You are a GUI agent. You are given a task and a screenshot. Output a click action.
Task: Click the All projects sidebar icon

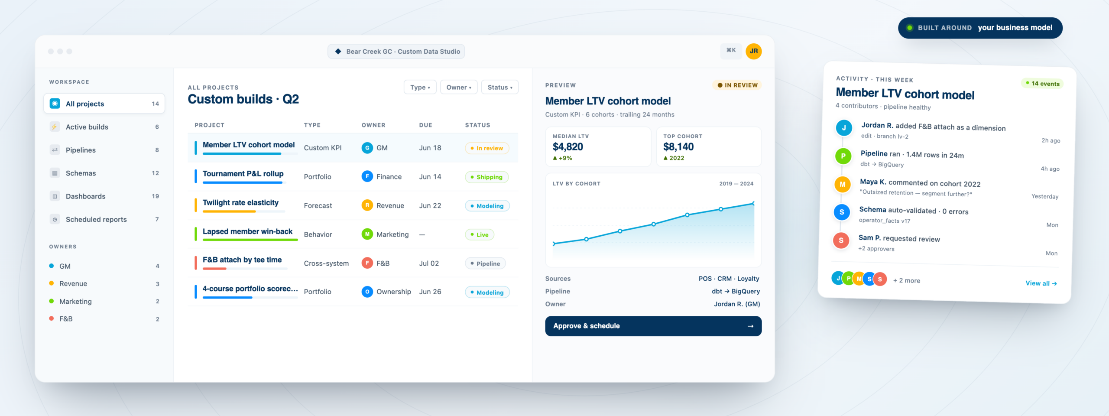point(55,104)
